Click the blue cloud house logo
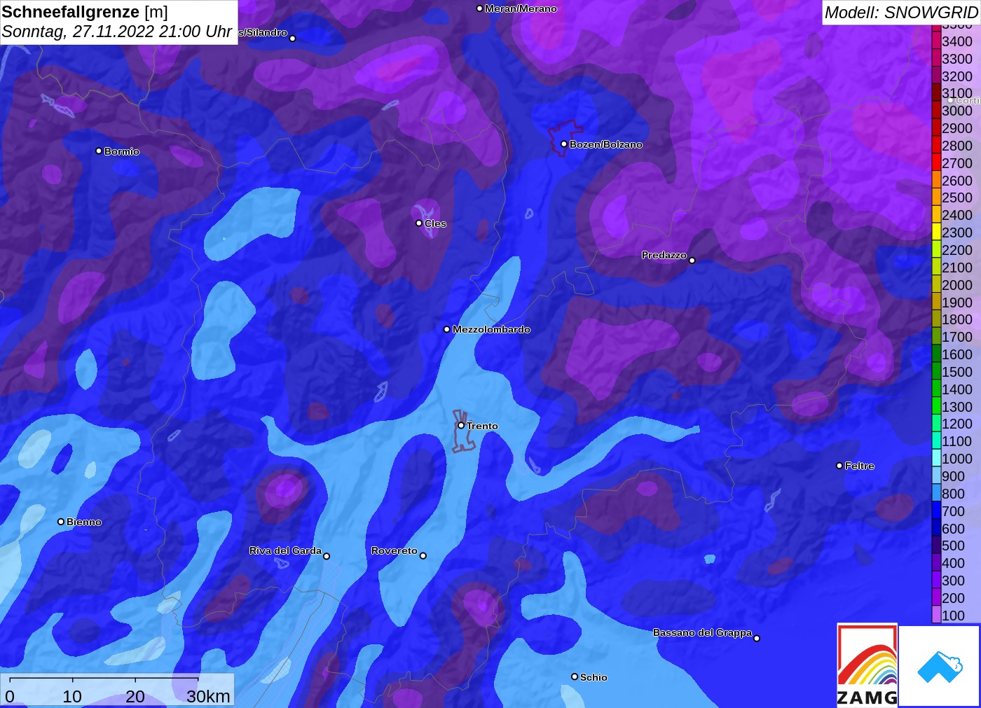This screenshot has width=981, height=708. pyautogui.click(x=940, y=666)
